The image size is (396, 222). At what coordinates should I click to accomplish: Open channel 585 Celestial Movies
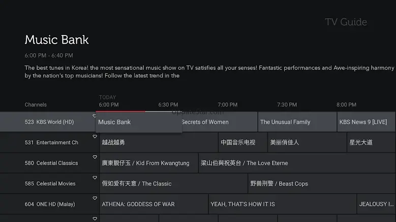click(50, 184)
